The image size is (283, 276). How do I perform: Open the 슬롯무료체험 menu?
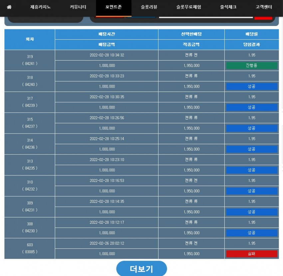[x=188, y=7]
